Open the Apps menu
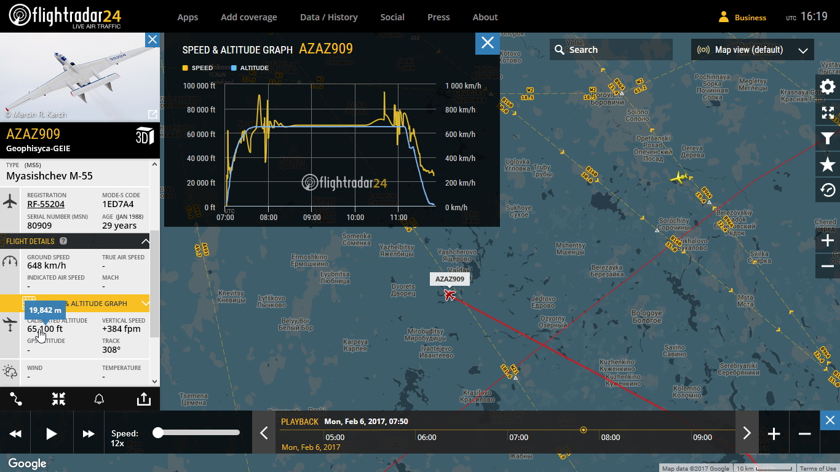This screenshot has width=840, height=472. point(188,17)
